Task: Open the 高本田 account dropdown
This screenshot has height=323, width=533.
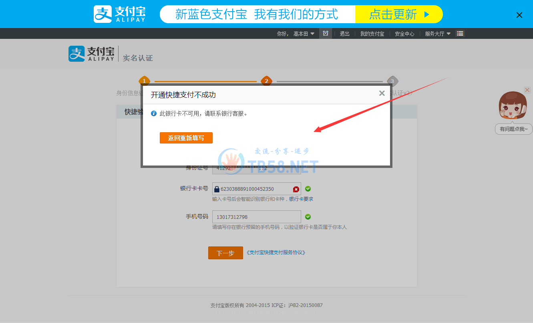Action: (x=304, y=34)
